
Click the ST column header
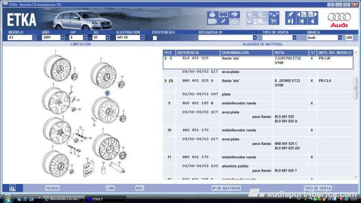click(313, 53)
